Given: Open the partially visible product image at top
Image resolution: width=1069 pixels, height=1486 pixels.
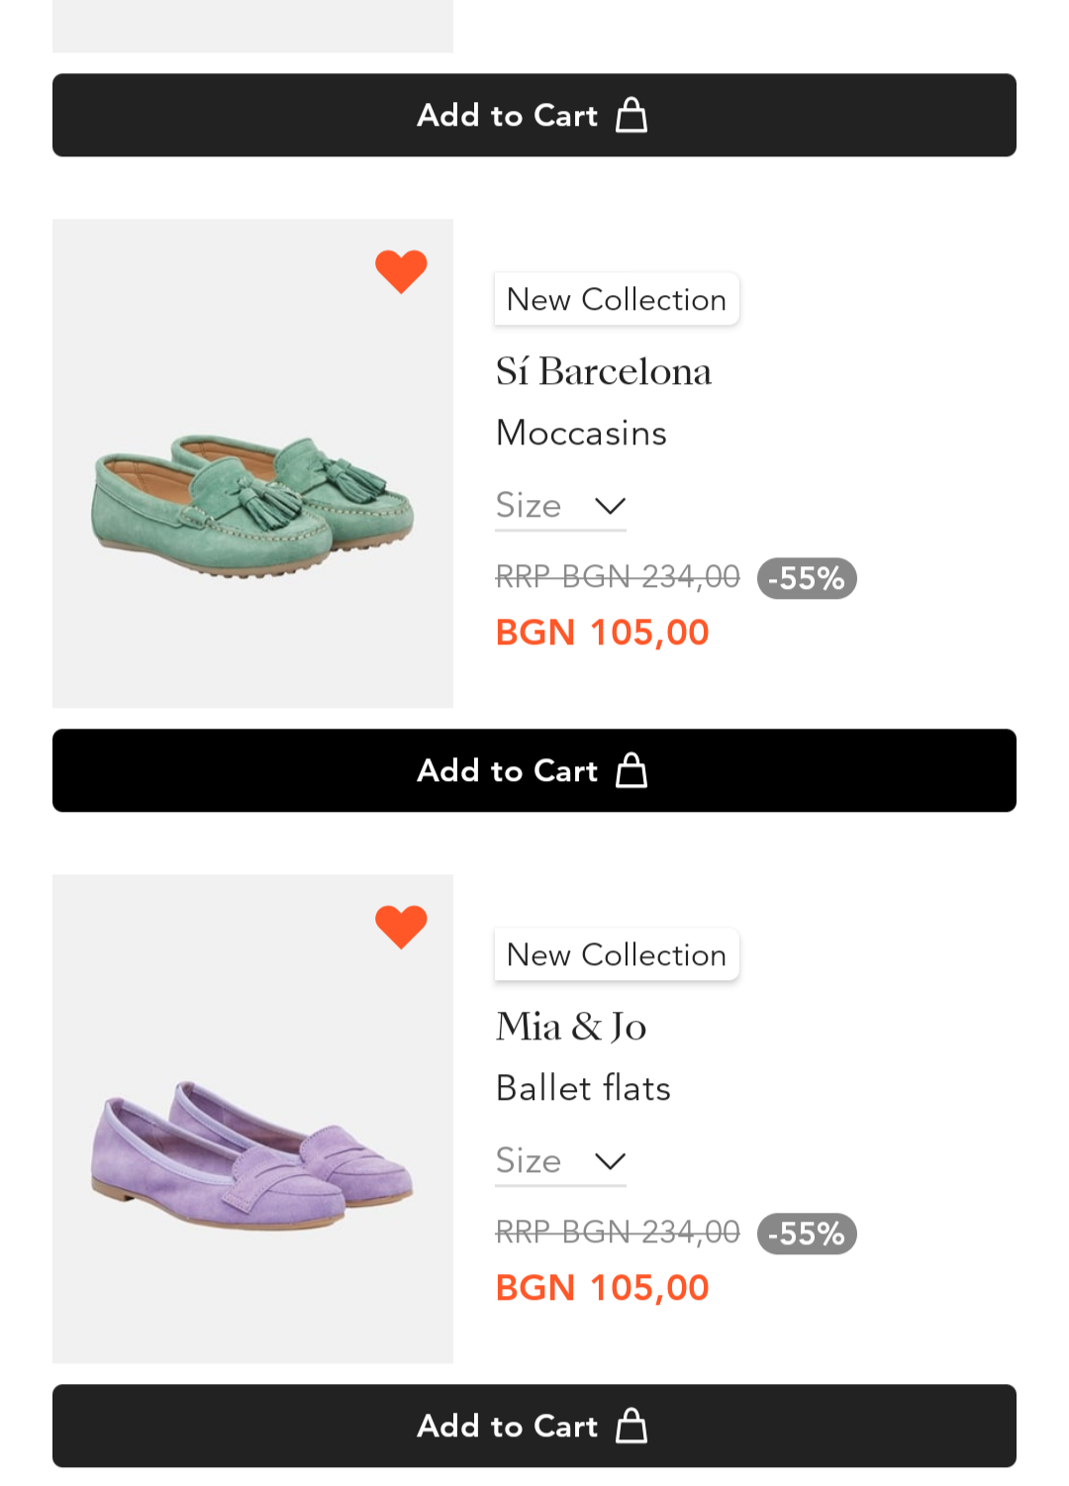Looking at the screenshot, I should 252,26.
